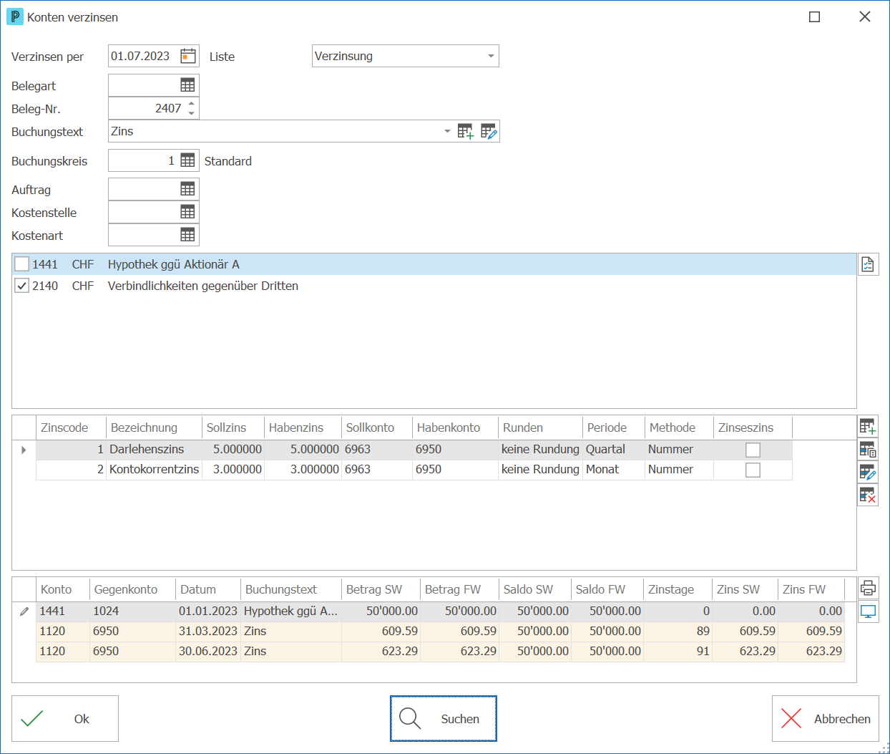890x754 pixels.
Task: Add a new Buchungstext entry
Action: (x=466, y=131)
